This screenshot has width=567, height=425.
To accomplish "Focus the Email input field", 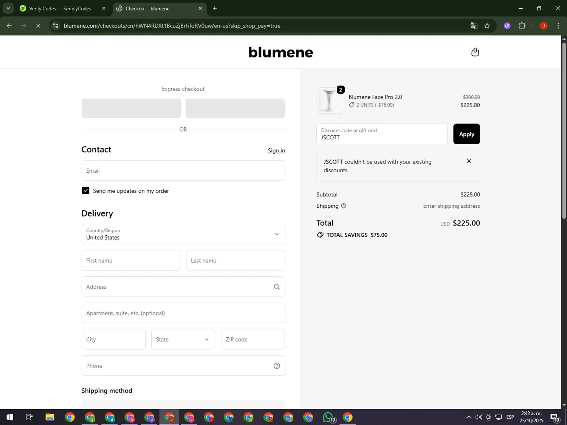I will 183,170.
